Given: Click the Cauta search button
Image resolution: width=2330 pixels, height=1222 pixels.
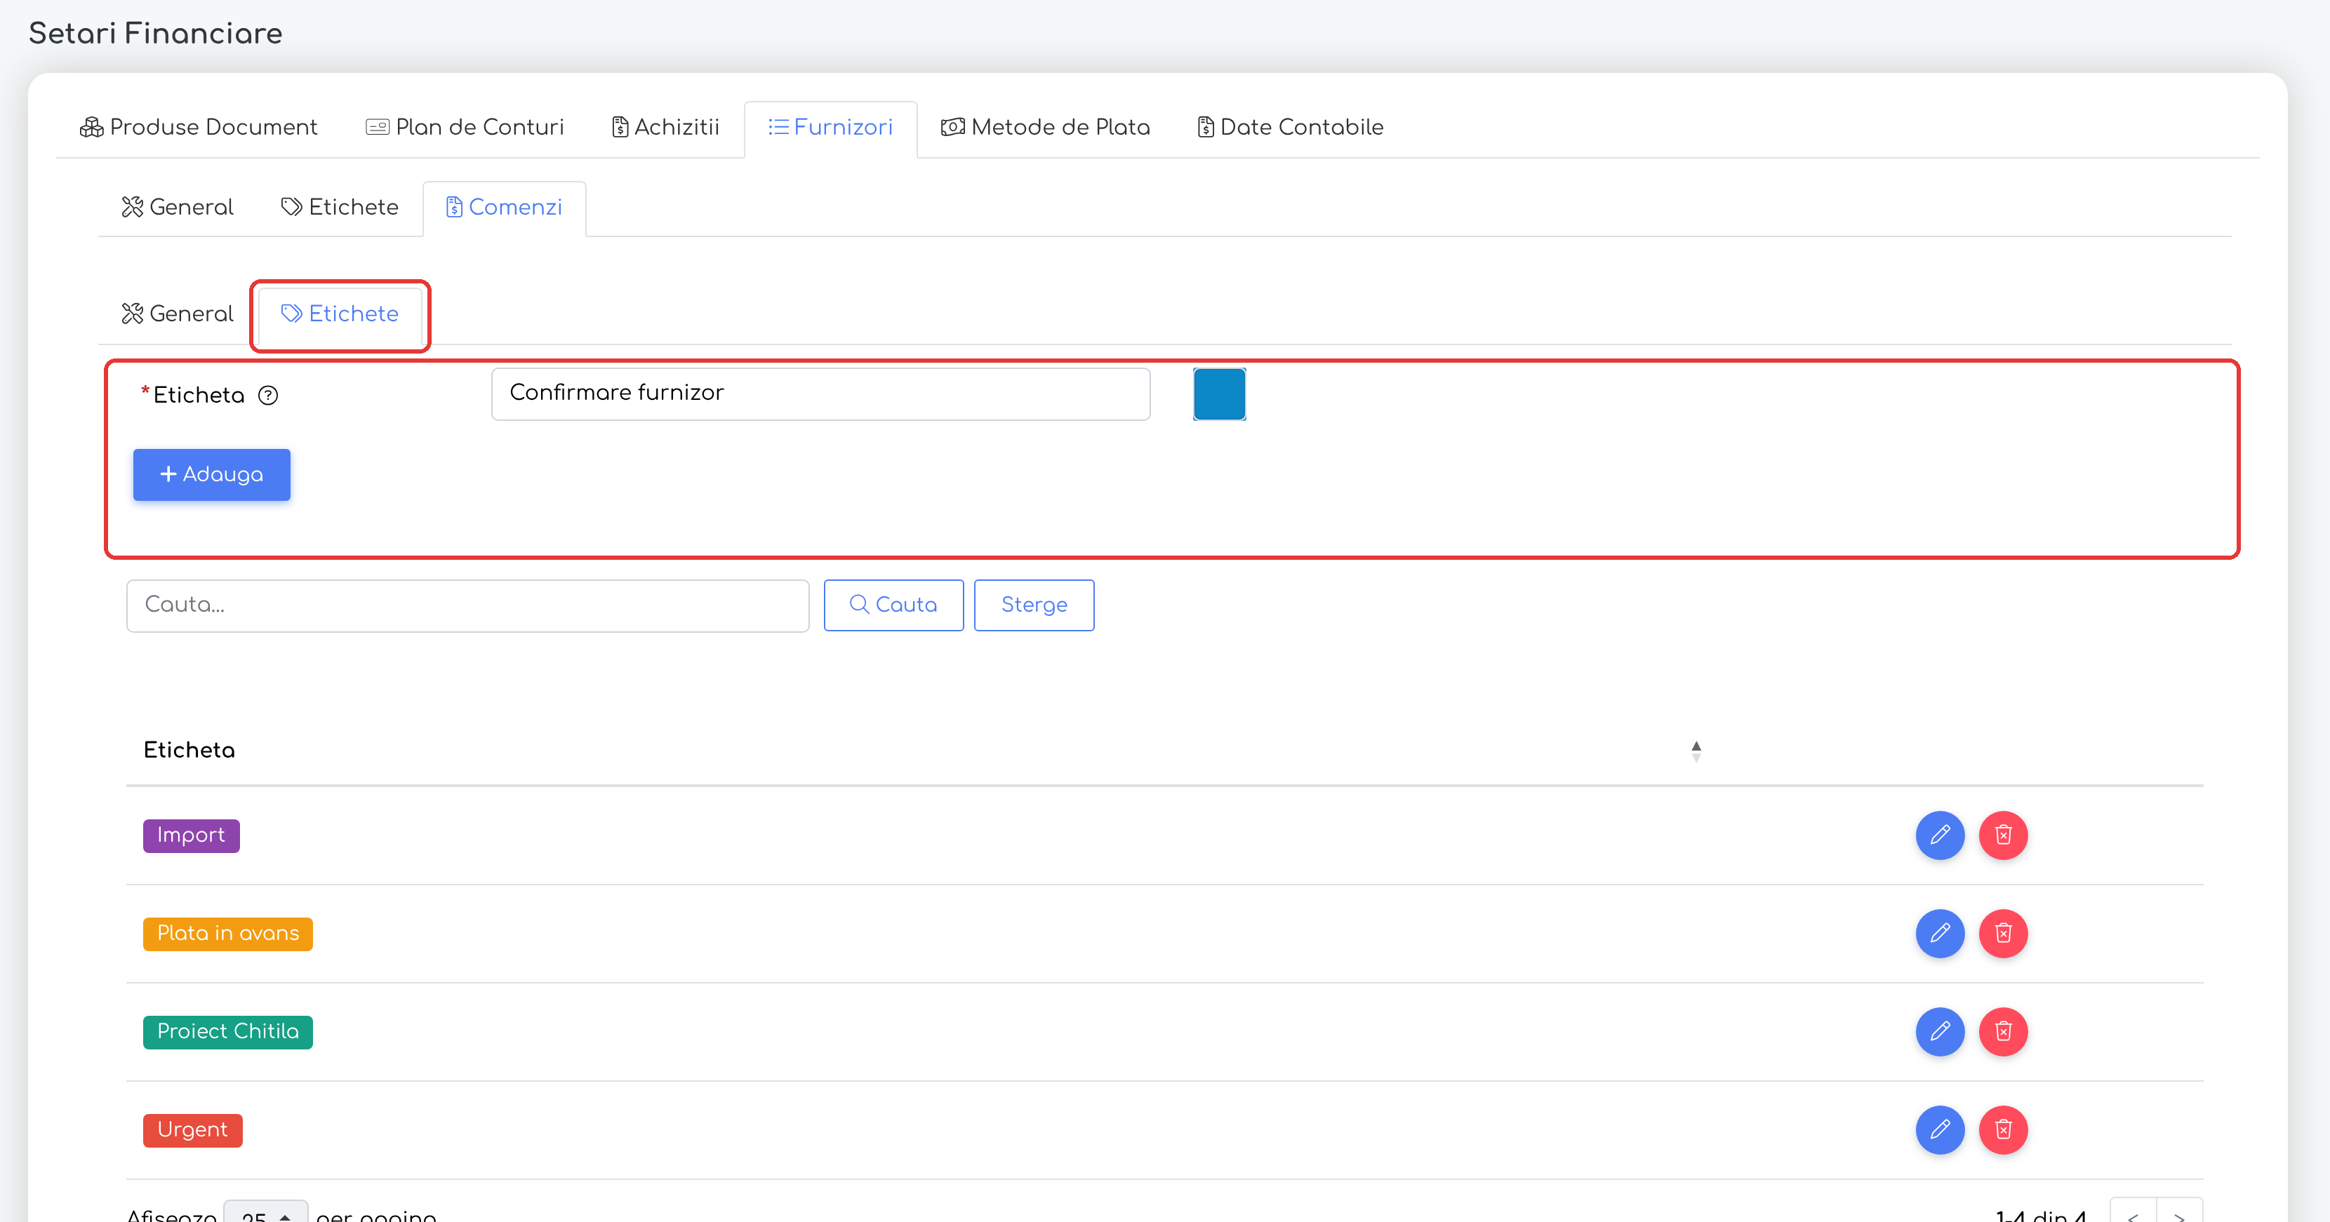Looking at the screenshot, I should pyautogui.click(x=893, y=605).
